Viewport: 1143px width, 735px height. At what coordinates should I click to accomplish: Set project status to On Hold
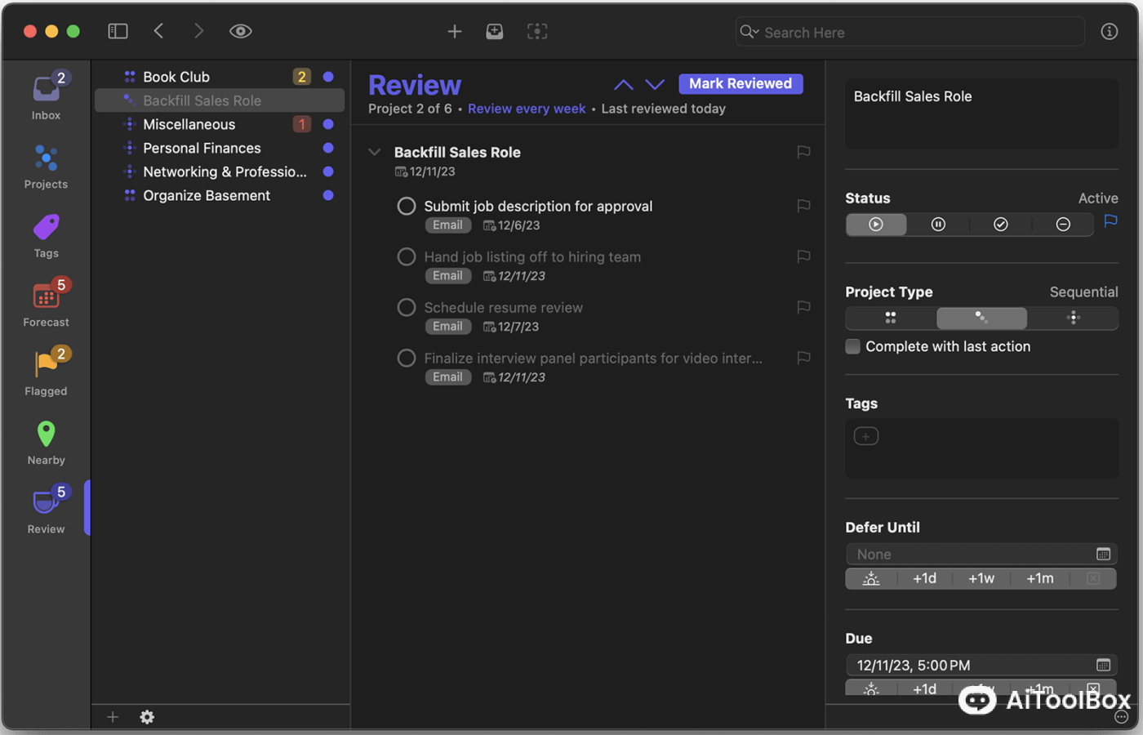(938, 224)
